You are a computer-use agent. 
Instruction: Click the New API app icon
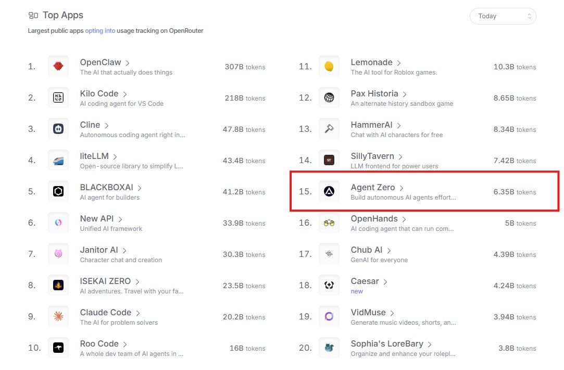58,223
